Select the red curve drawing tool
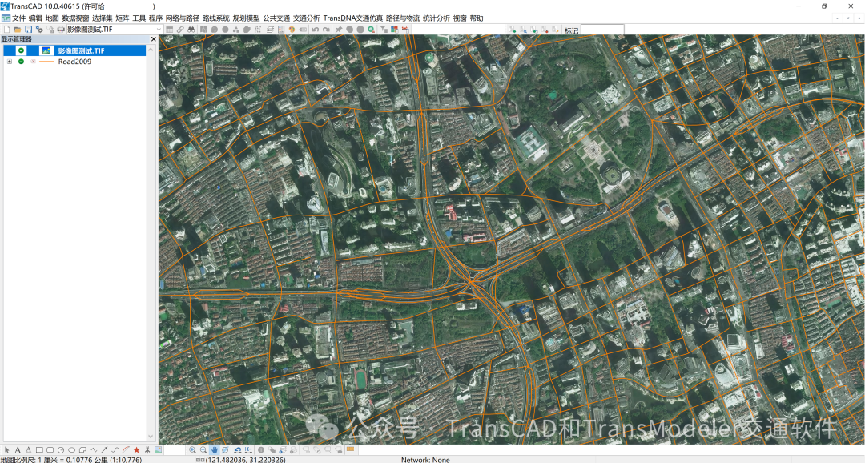This screenshot has height=463, width=865. coord(126,450)
